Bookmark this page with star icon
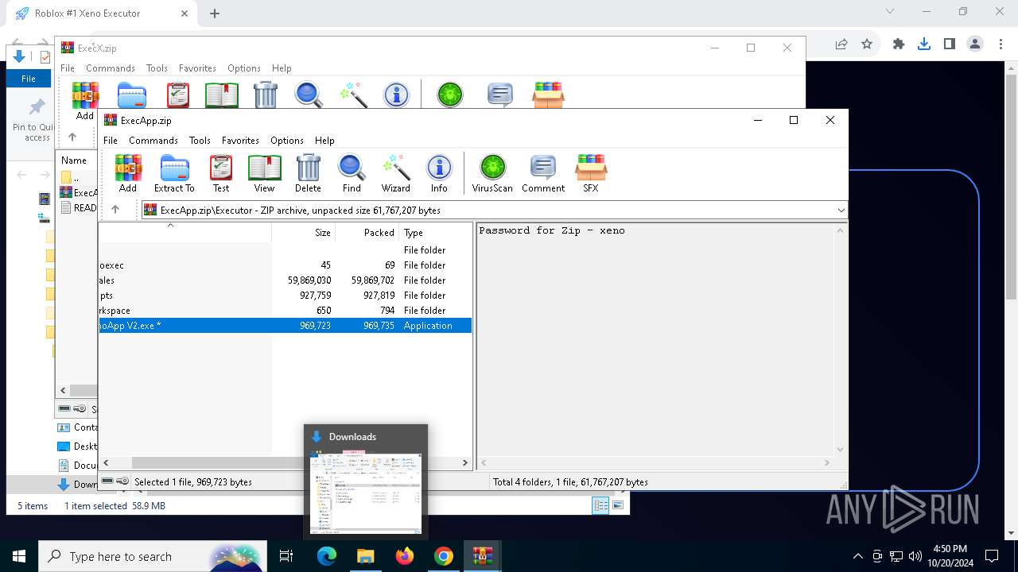The width and height of the screenshot is (1018, 572). point(867,44)
